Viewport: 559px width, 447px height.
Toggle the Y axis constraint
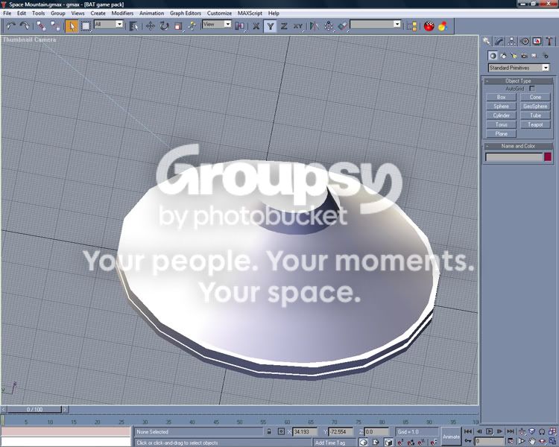[270, 26]
